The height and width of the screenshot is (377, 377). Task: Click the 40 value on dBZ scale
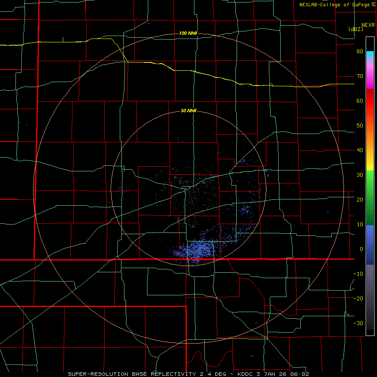(x=360, y=150)
